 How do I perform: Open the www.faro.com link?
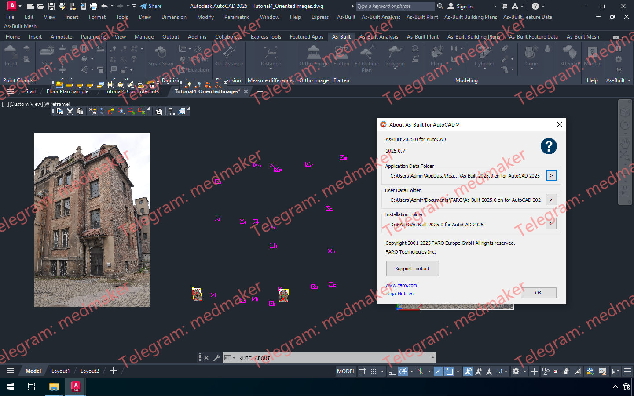401,285
